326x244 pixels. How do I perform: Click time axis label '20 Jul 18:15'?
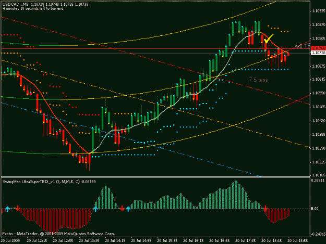[272, 241]
